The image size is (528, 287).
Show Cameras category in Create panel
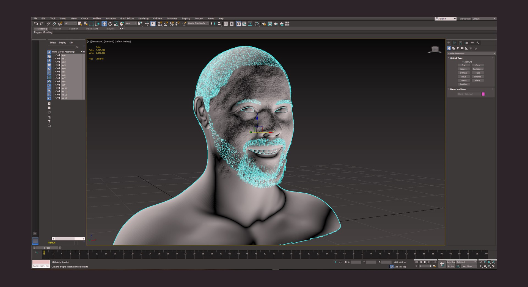pos(462,48)
